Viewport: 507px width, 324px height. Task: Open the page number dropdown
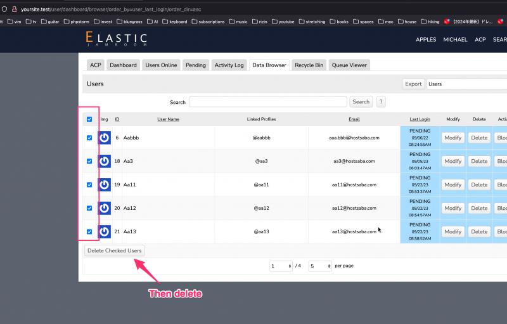281,266
